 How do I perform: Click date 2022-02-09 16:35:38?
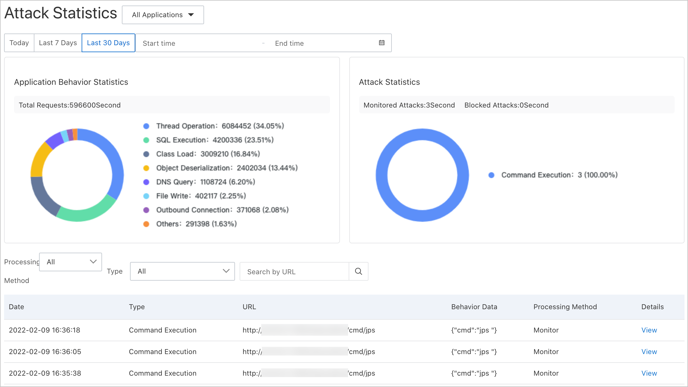coord(45,373)
